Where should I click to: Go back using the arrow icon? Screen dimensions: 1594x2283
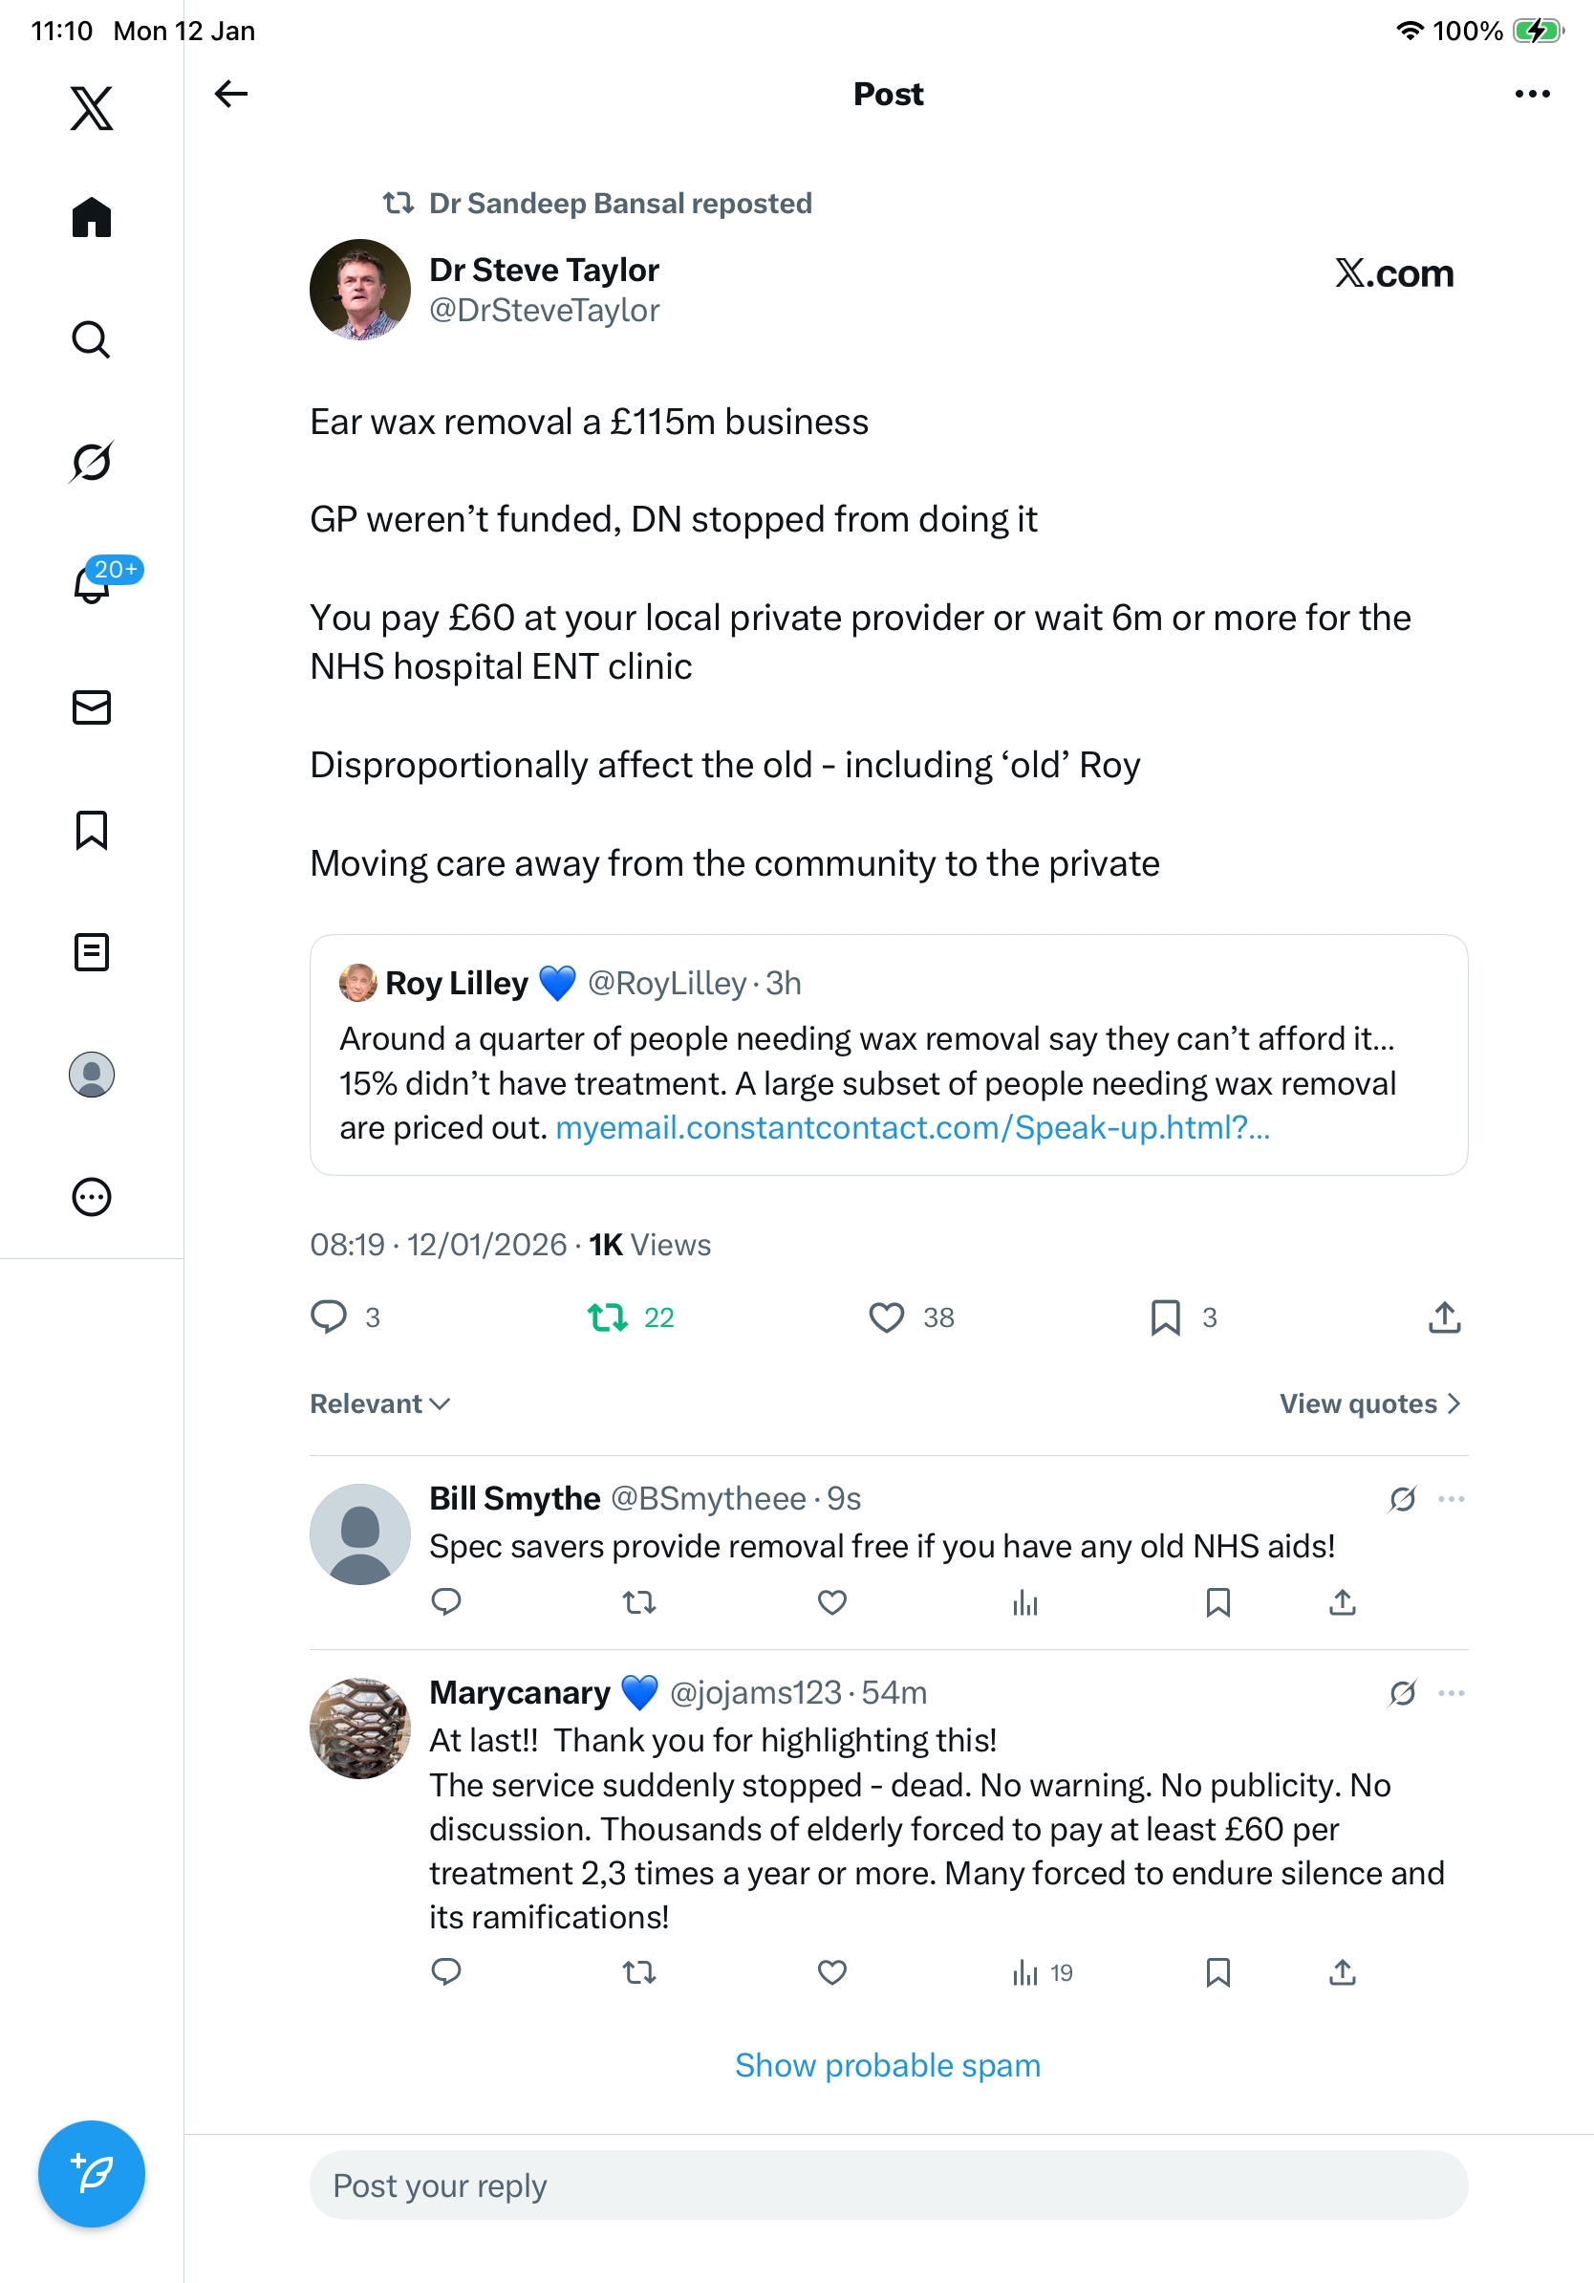pos(230,94)
